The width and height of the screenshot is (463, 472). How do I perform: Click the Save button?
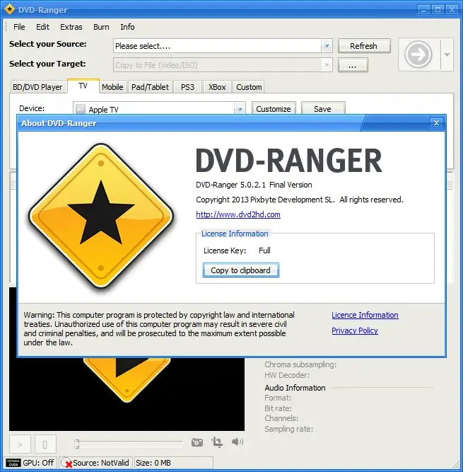point(323,109)
